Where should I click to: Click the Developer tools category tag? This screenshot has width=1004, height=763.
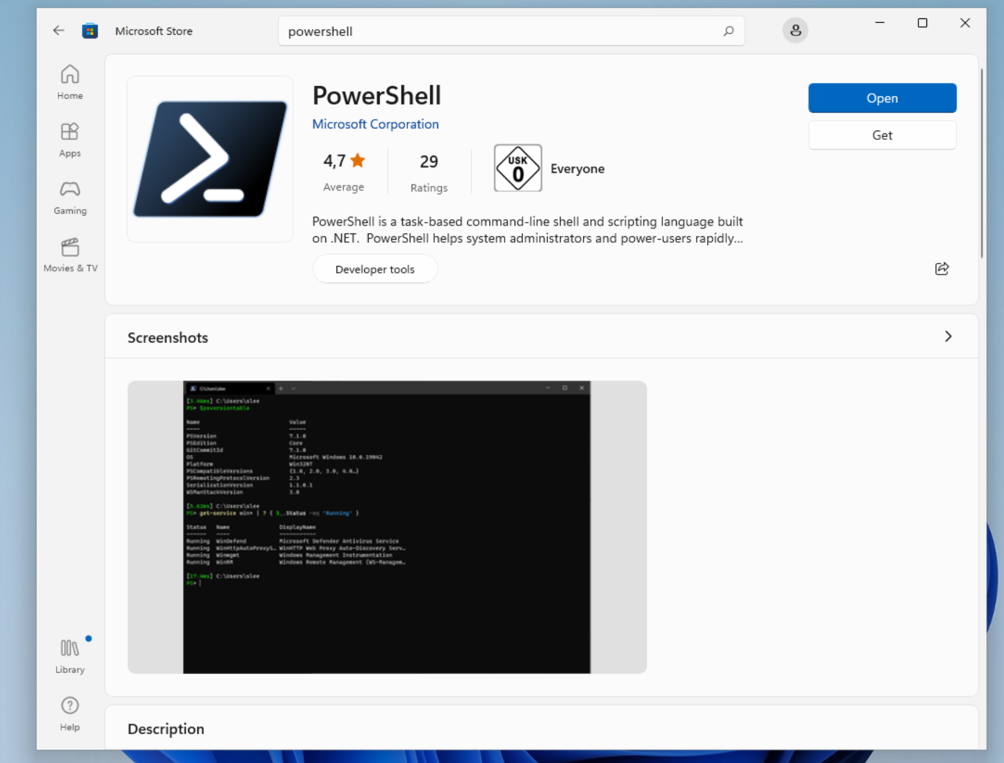(375, 269)
